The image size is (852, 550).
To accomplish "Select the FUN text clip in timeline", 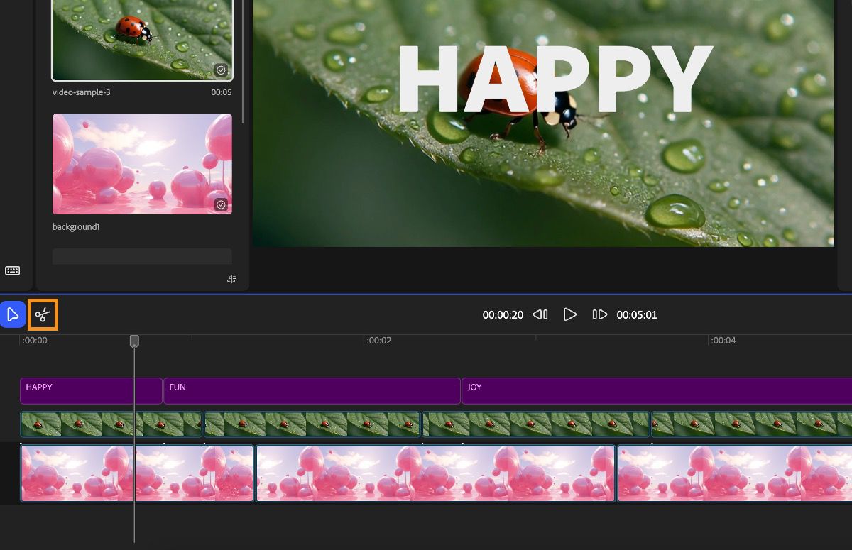I will (x=311, y=391).
